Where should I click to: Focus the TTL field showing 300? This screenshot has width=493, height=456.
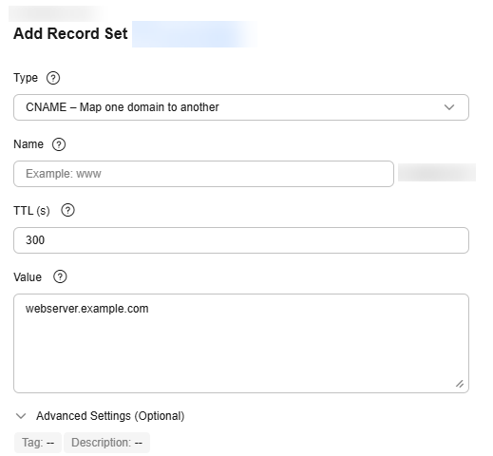click(x=241, y=240)
